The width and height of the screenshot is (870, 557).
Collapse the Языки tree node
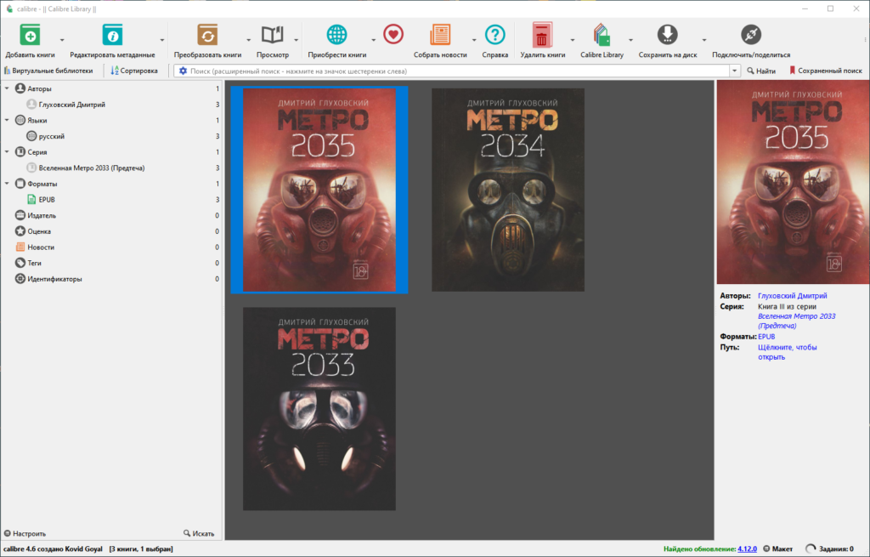click(7, 120)
